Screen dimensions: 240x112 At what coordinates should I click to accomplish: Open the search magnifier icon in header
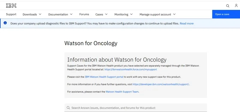228,6
